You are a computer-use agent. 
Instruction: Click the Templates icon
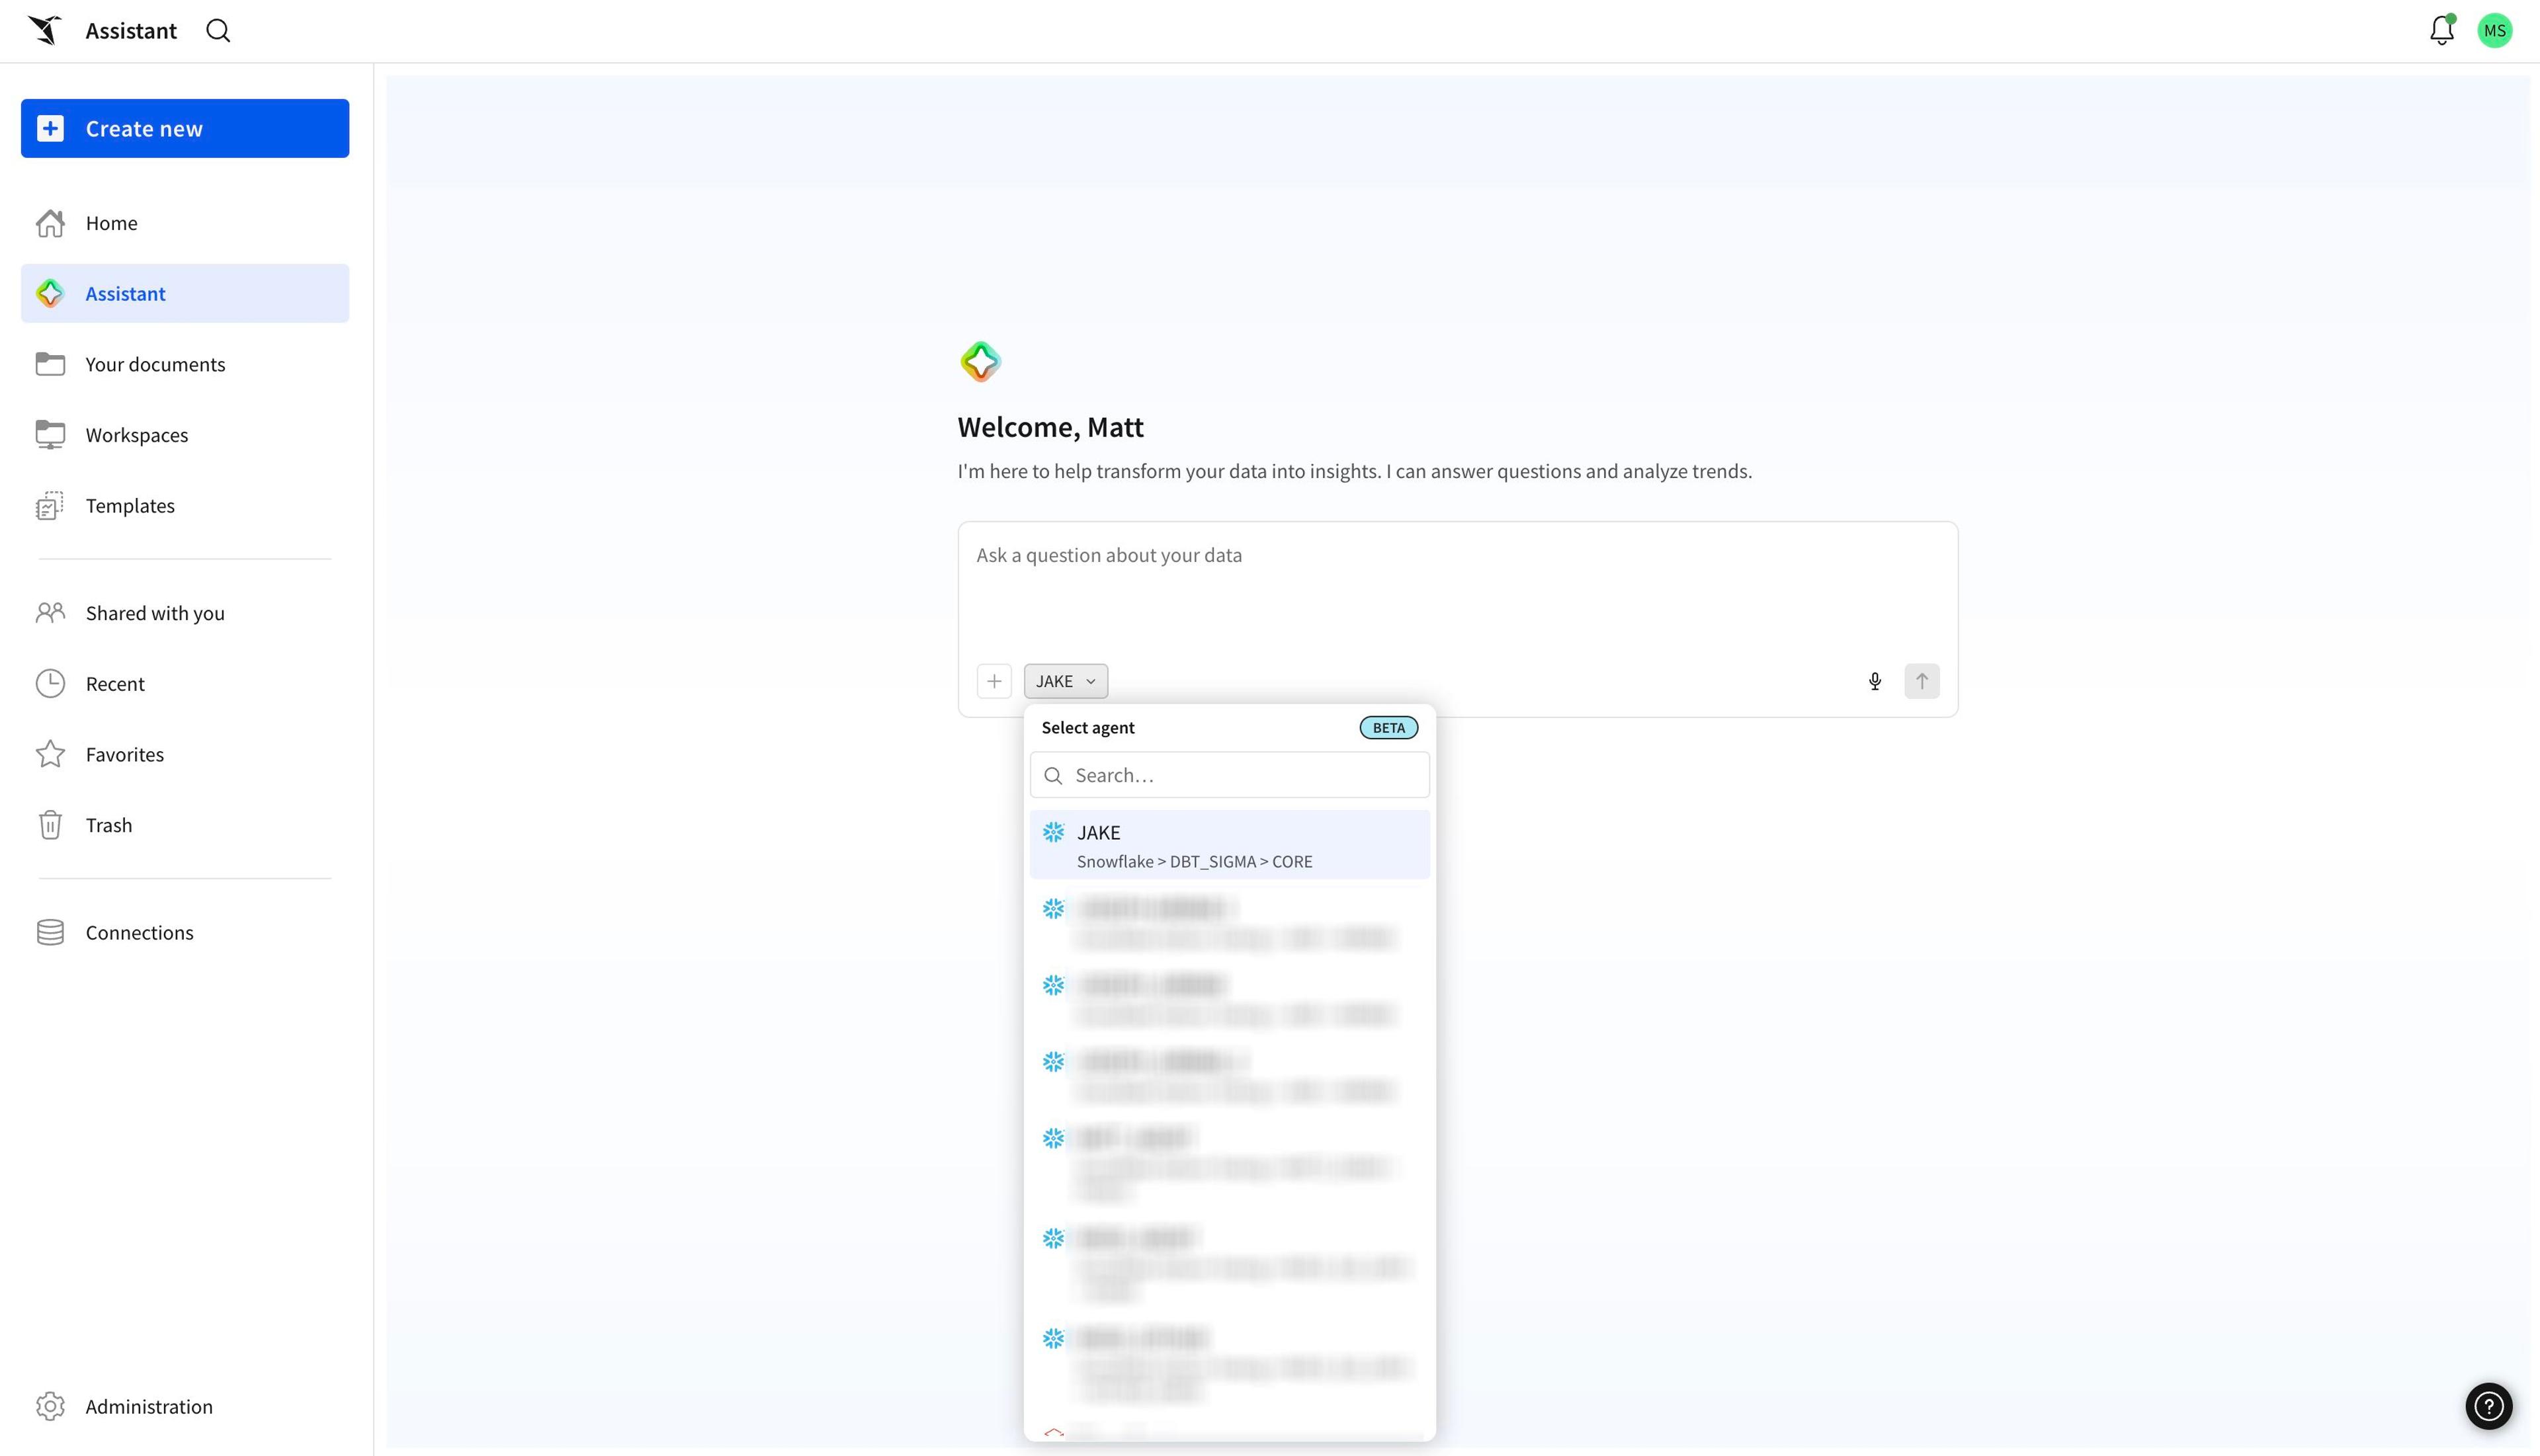click(x=50, y=505)
